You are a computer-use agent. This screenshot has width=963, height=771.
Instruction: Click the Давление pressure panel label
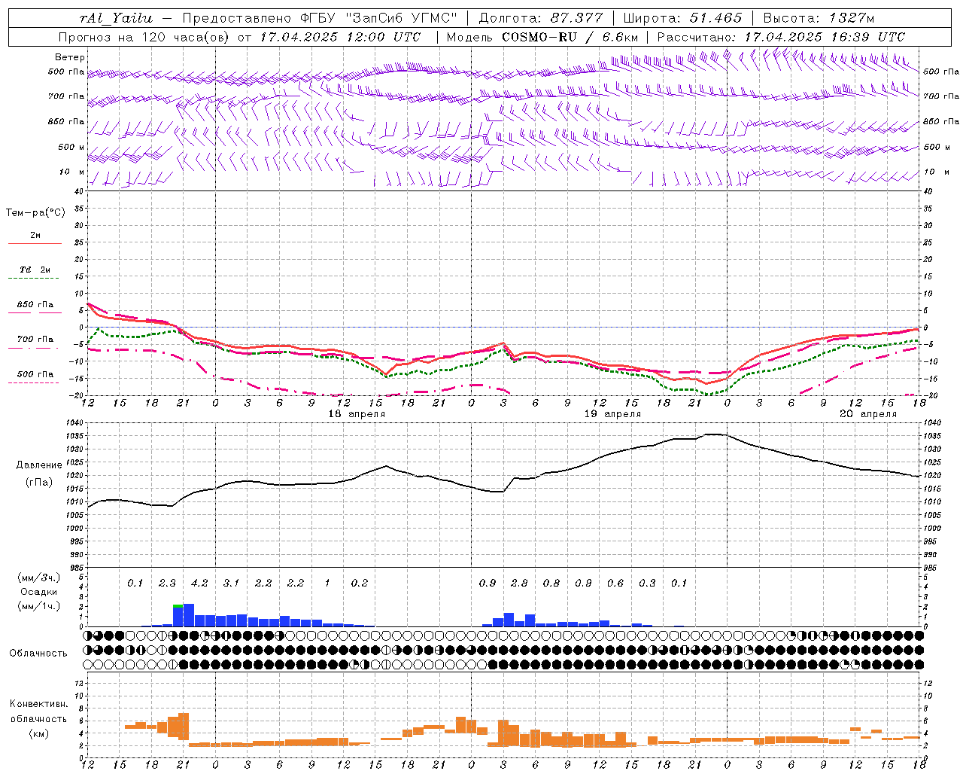click(39, 465)
